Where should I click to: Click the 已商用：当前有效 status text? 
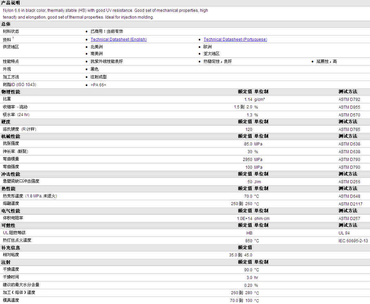click(x=107, y=31)
